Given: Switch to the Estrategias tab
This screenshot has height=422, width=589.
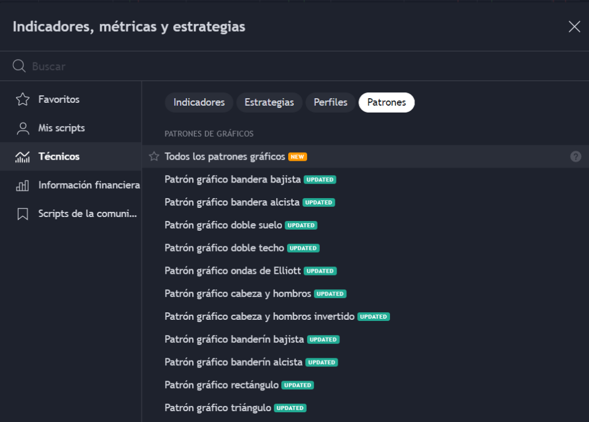Looking at the screenshot, I should click(x=269, y=102).
